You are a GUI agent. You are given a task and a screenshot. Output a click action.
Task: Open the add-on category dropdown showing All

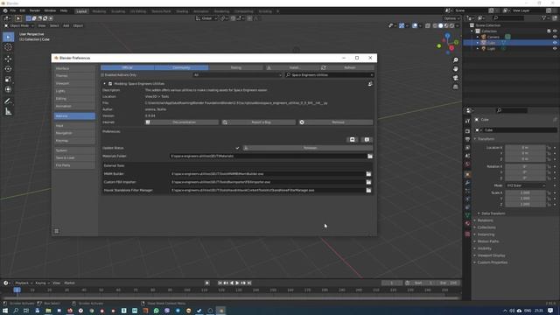click(237, 75)
